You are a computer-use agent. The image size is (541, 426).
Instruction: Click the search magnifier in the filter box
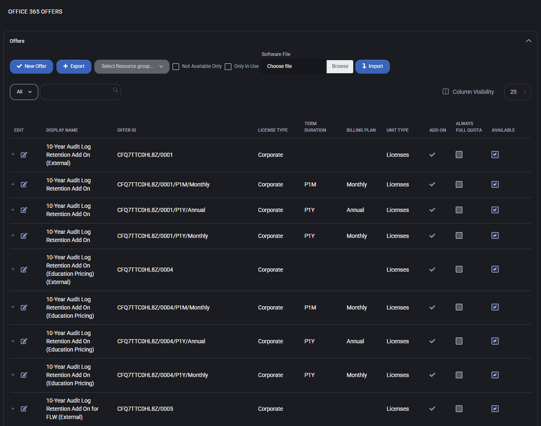click(x=115, y=90)
